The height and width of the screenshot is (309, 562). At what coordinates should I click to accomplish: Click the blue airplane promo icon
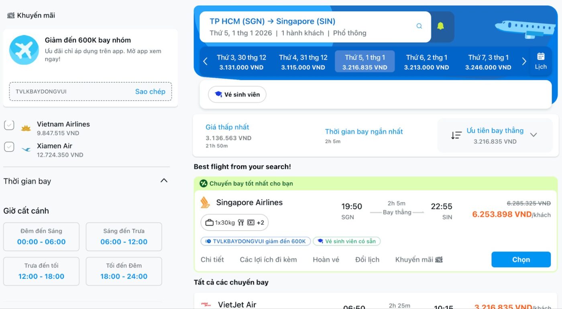(x=24, y=50)
